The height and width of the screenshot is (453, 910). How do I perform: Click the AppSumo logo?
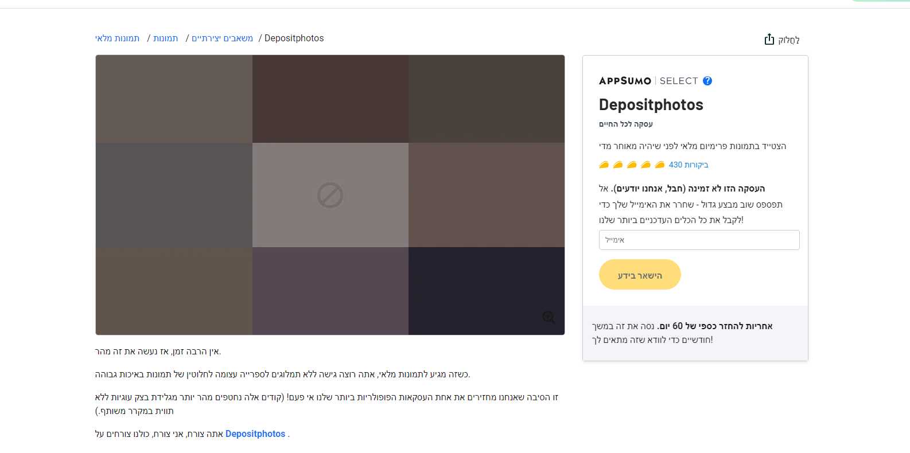tap(625, 81)
